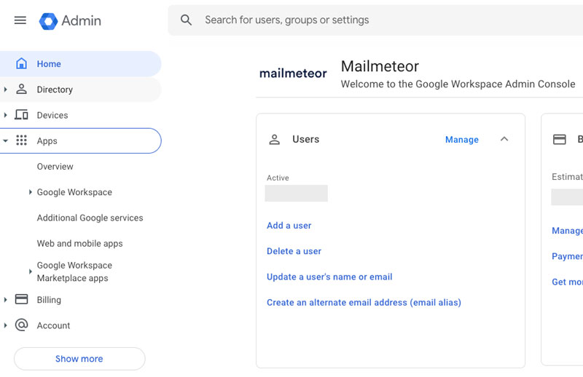Go to Home in the sidebar
Viewport: 583px width, 377px height.
coord(80,64)
